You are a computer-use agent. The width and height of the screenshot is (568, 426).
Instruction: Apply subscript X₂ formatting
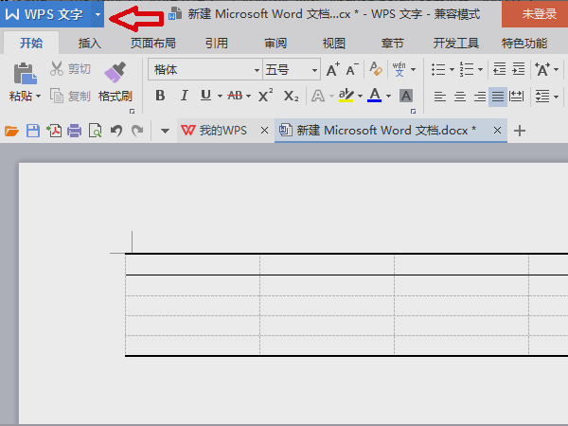pos(291,96)
